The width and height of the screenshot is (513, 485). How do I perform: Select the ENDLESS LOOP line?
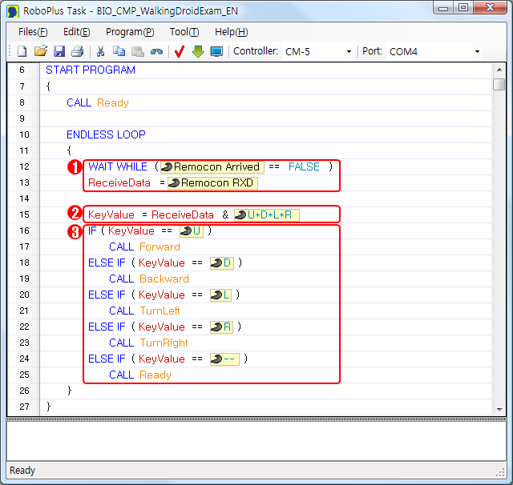pyautogui.click(x=106, y=134)
